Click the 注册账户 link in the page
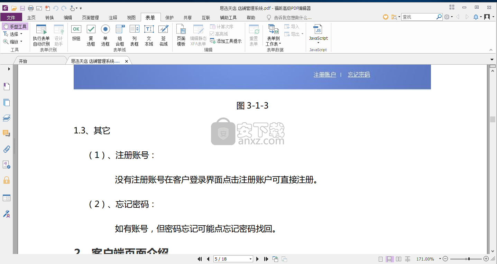 [325, 75]
